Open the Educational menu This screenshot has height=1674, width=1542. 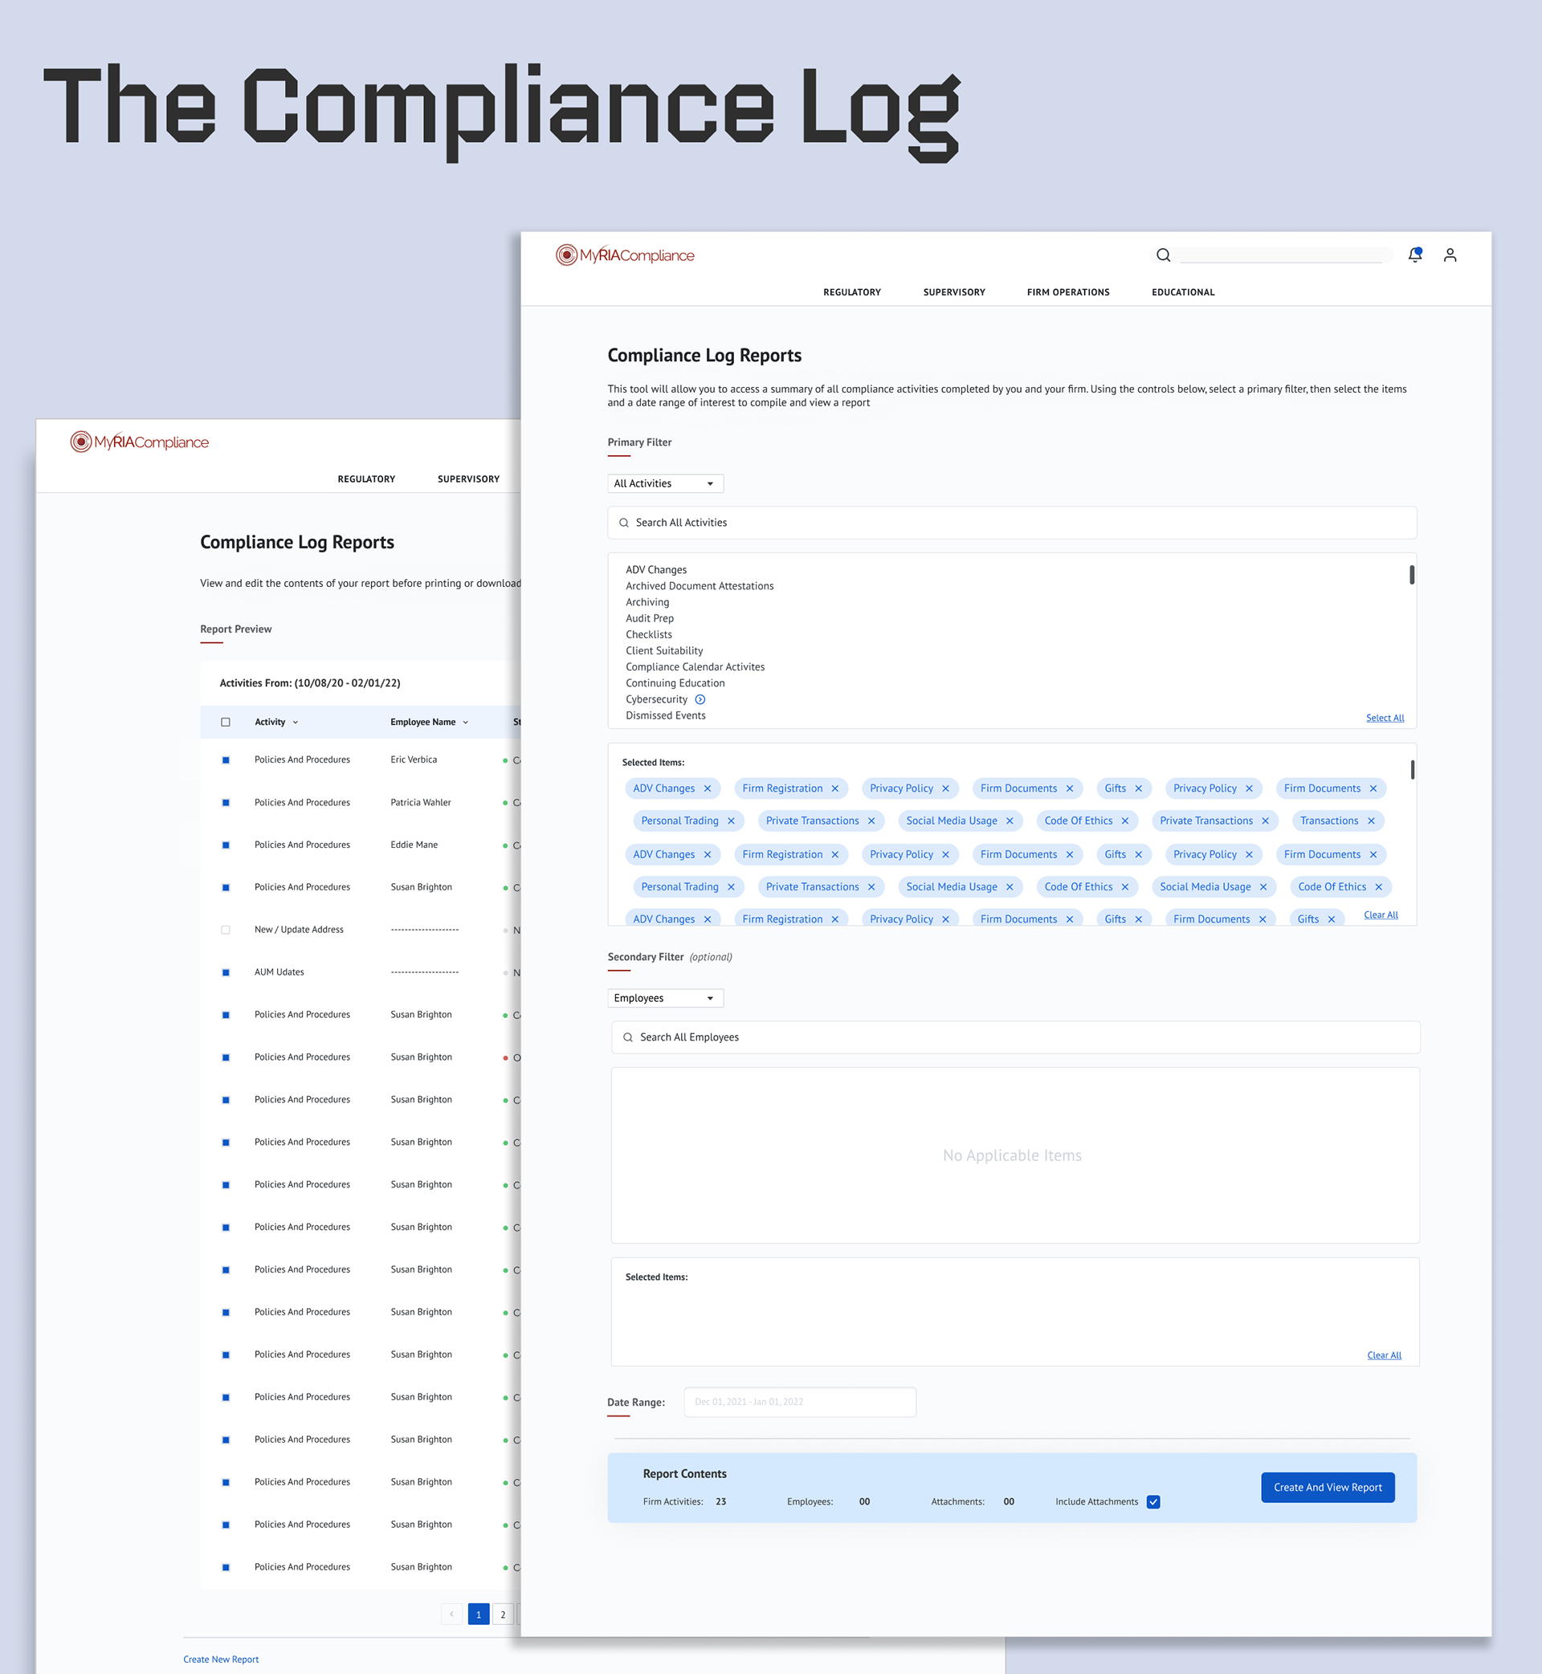(1182, 292)
